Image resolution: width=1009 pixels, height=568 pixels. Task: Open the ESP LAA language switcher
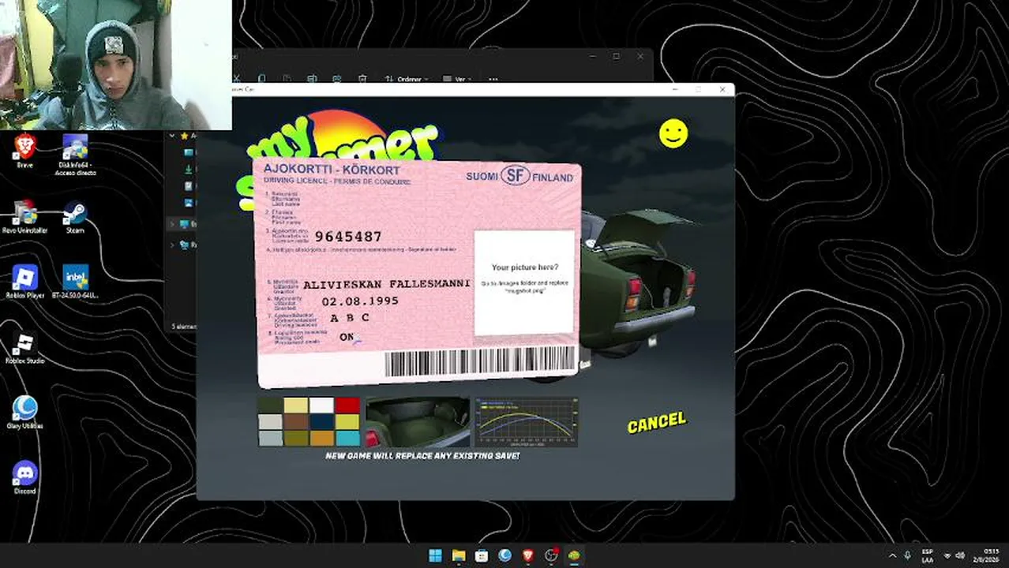pos(928,555)
